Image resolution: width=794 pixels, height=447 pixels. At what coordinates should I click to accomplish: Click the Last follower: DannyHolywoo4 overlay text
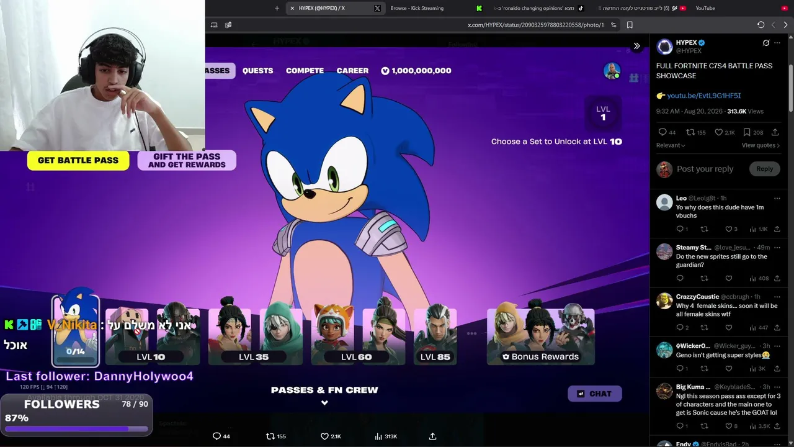coord(100,376)
